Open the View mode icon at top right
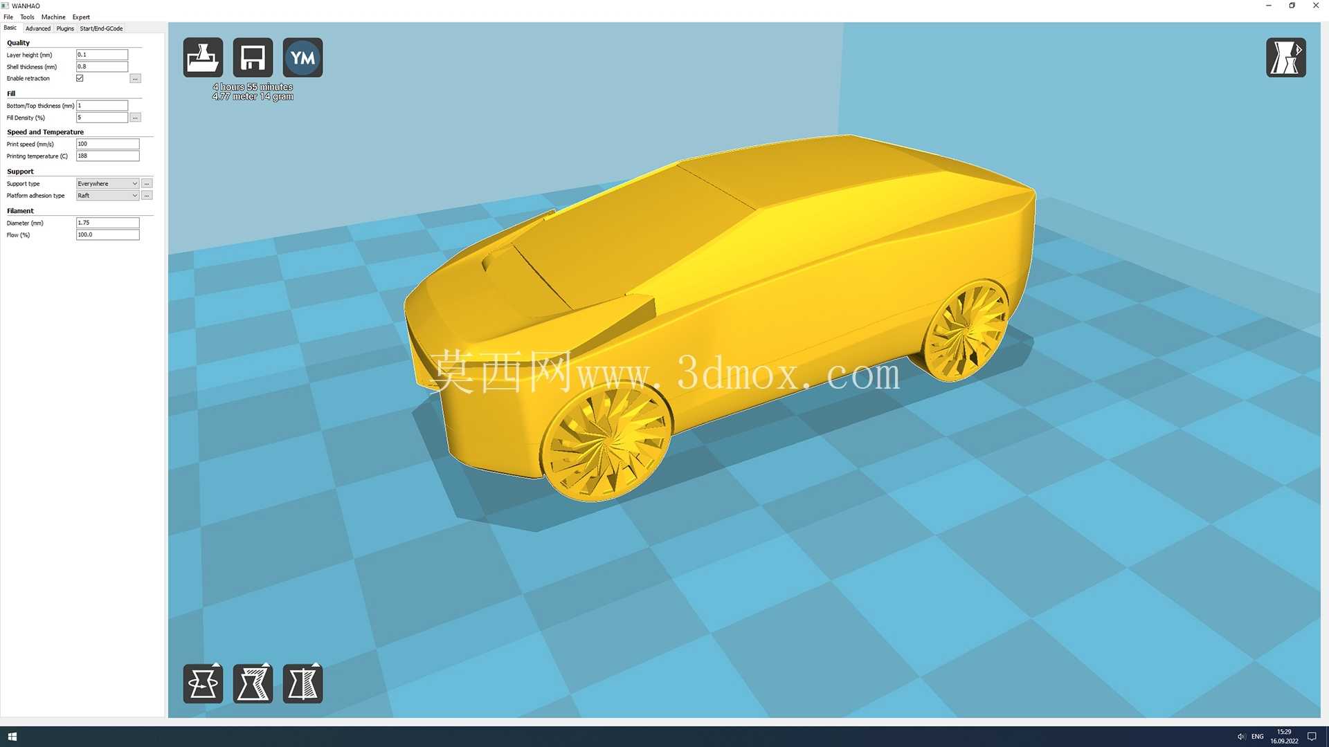 click(1285, 57)
